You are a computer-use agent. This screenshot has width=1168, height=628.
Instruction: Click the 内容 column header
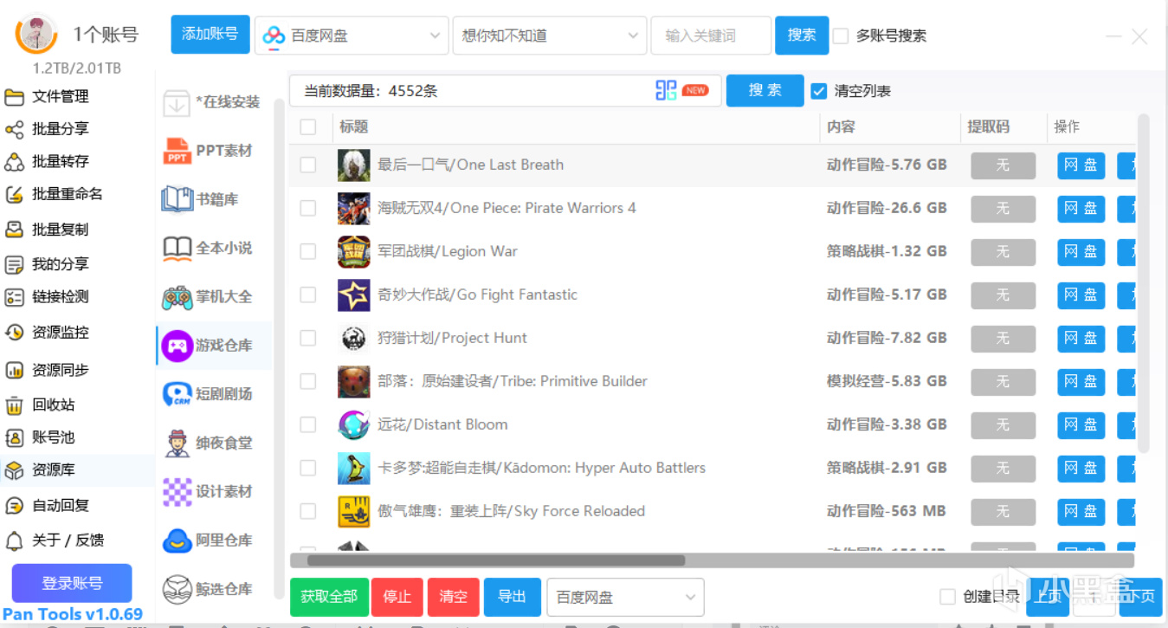click(842, 127)
